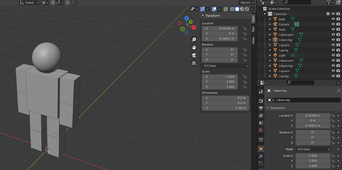Image resolution: width=342 pixels, height=170 pixels.
Task: Toggle snapping magnet icon
Action: coord(53,3)
